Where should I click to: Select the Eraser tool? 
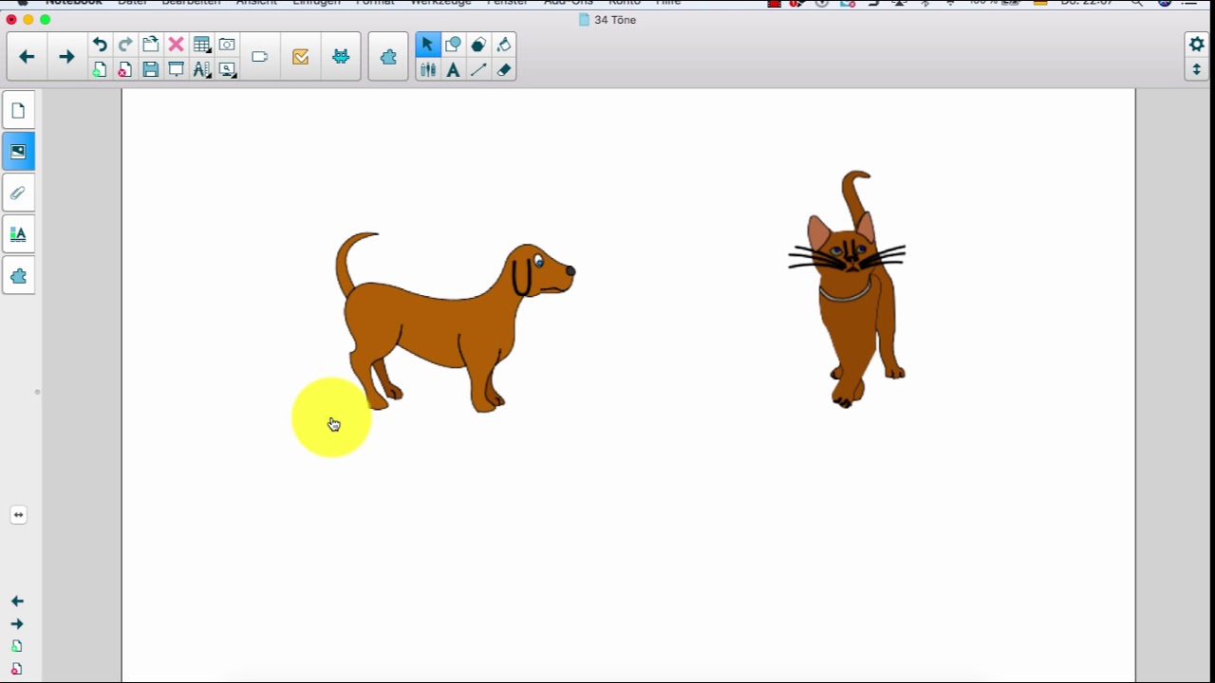(x=504, y=69)
